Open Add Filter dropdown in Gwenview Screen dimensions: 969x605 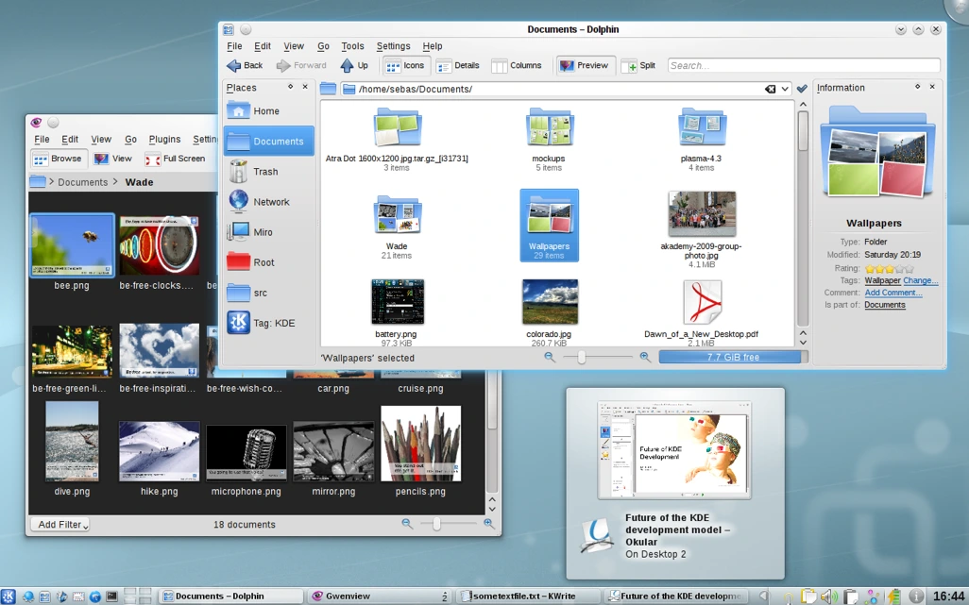pyautogui.click(x=59, y=525)
